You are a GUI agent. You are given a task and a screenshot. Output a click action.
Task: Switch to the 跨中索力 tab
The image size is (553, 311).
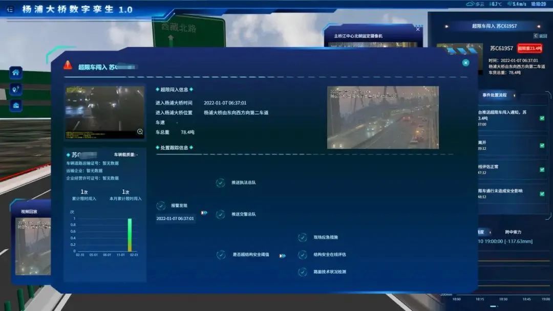click(x=513, y=232)
